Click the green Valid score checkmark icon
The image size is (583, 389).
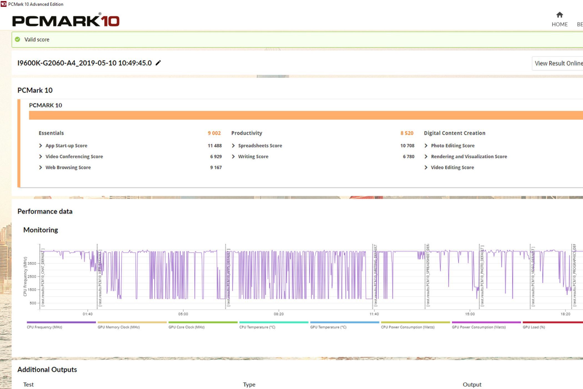(17, 39)
